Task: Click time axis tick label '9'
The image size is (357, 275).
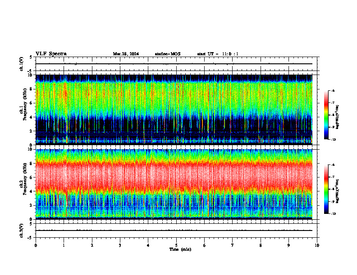Action: (x=288, y=245)
